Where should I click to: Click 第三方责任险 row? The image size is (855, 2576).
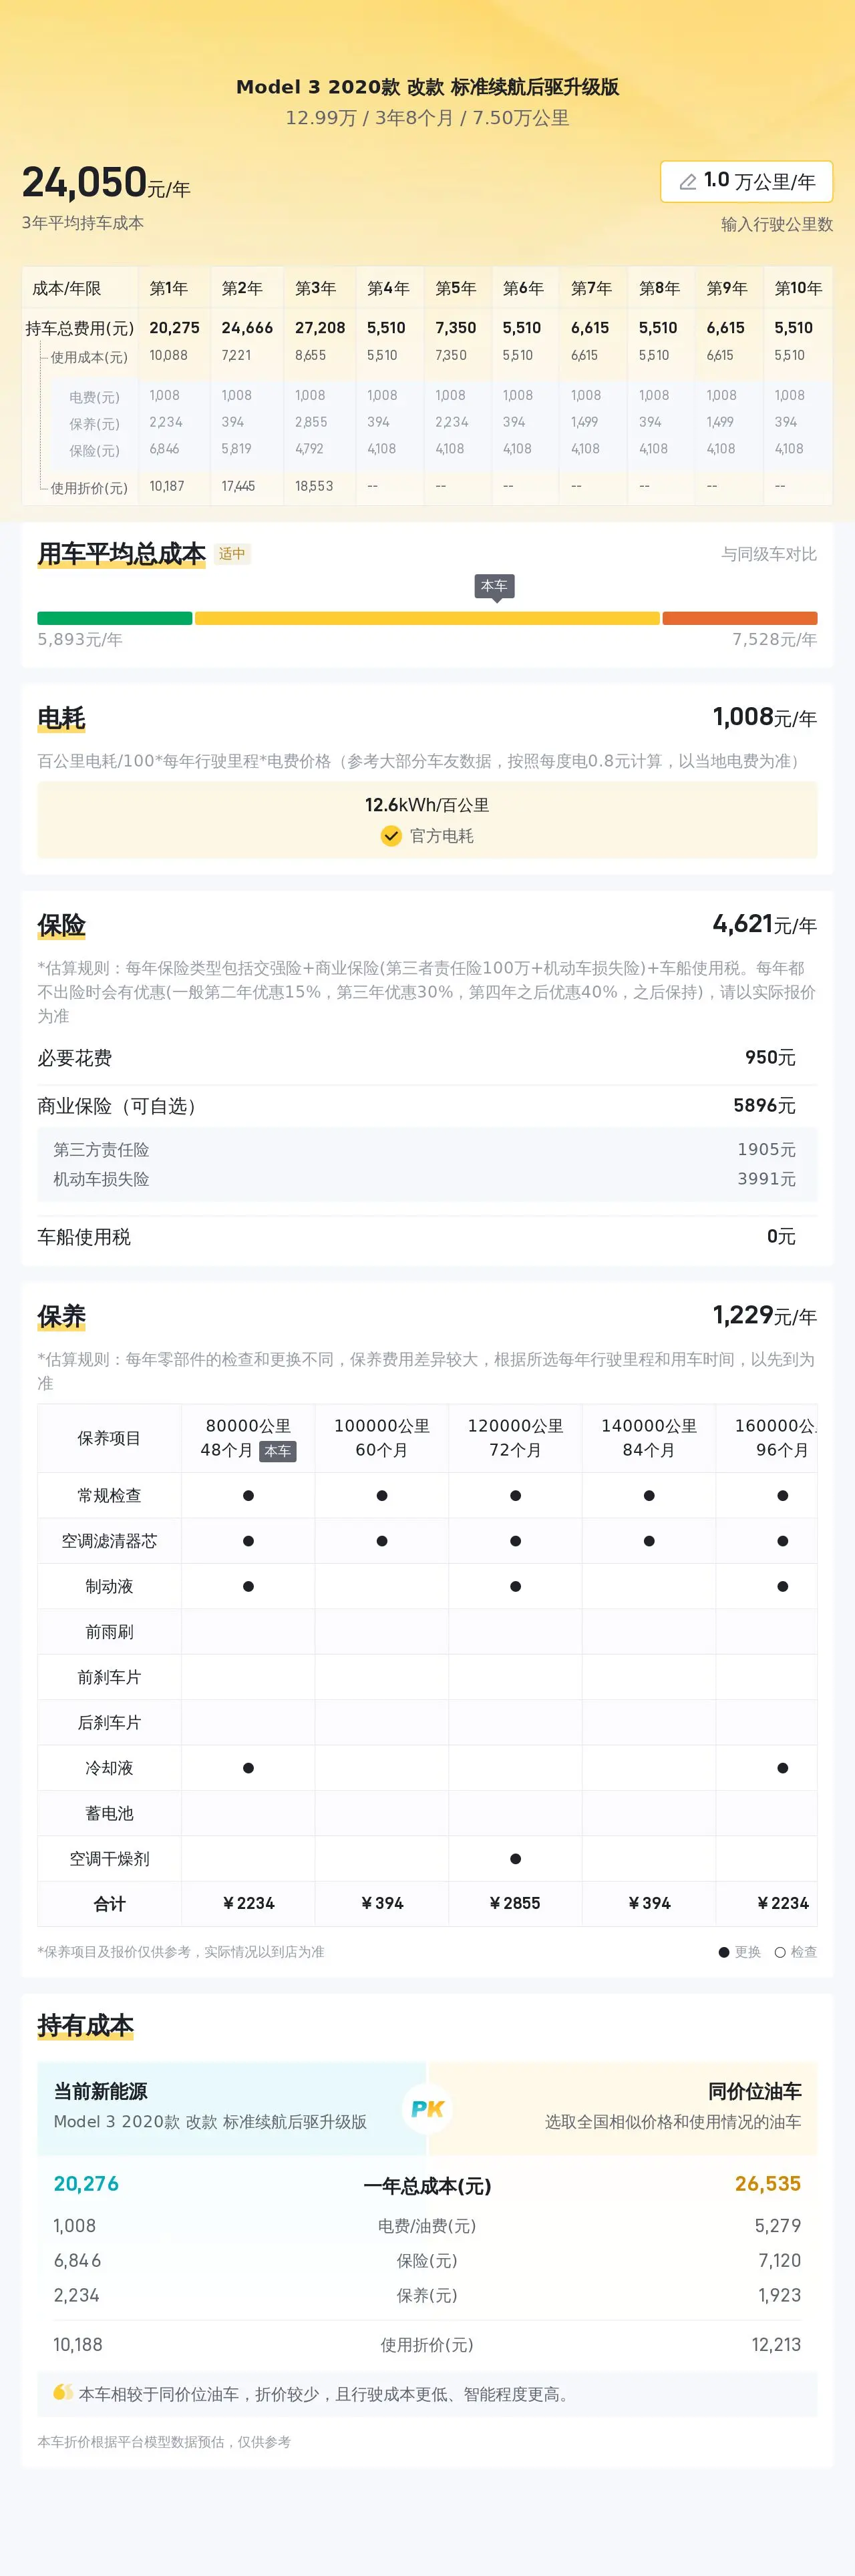[x=427, y=1150]
